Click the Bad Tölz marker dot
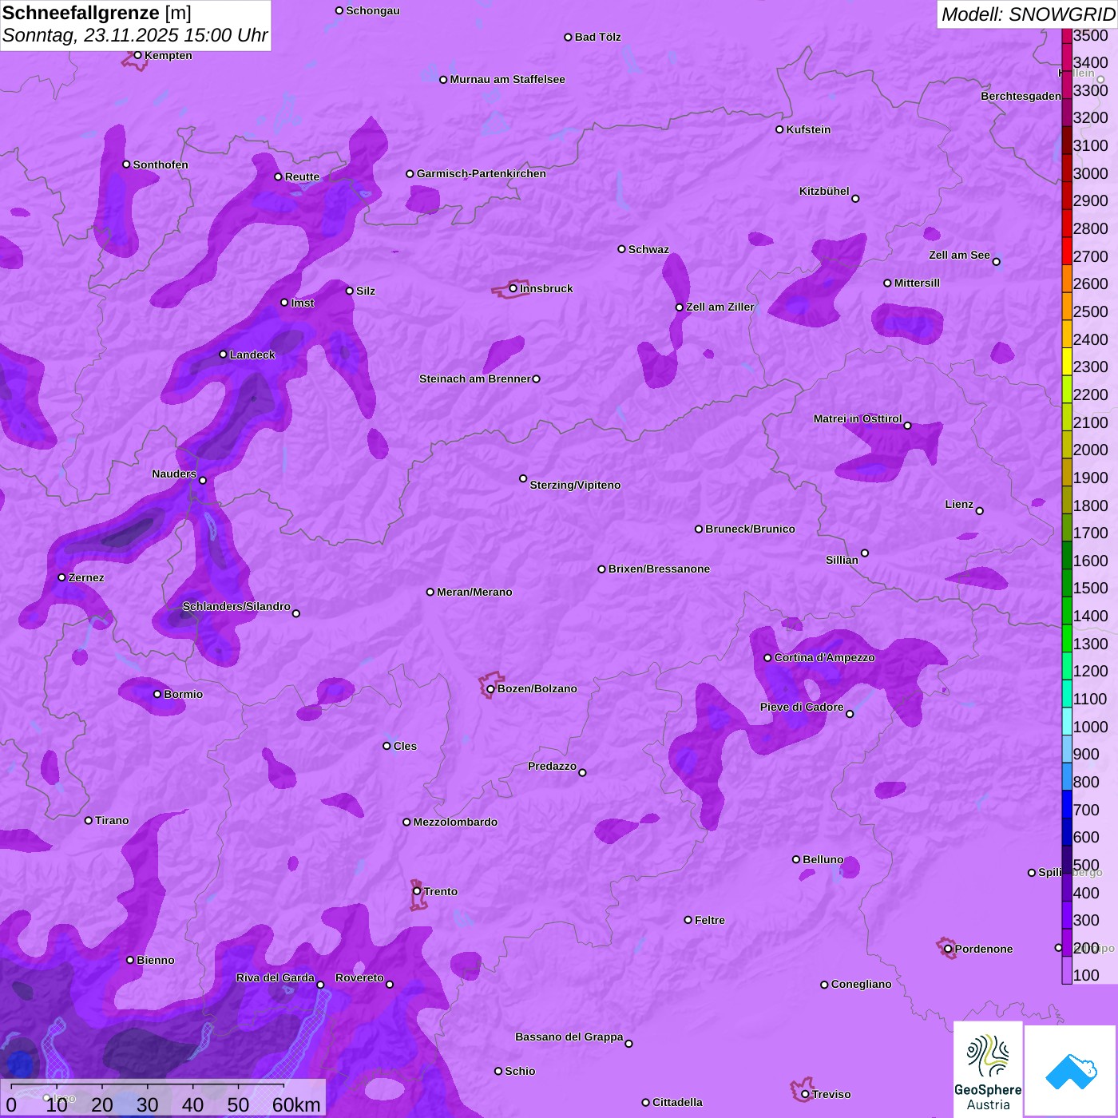This screenshot has width=1118, height=1118. (569, 37)
